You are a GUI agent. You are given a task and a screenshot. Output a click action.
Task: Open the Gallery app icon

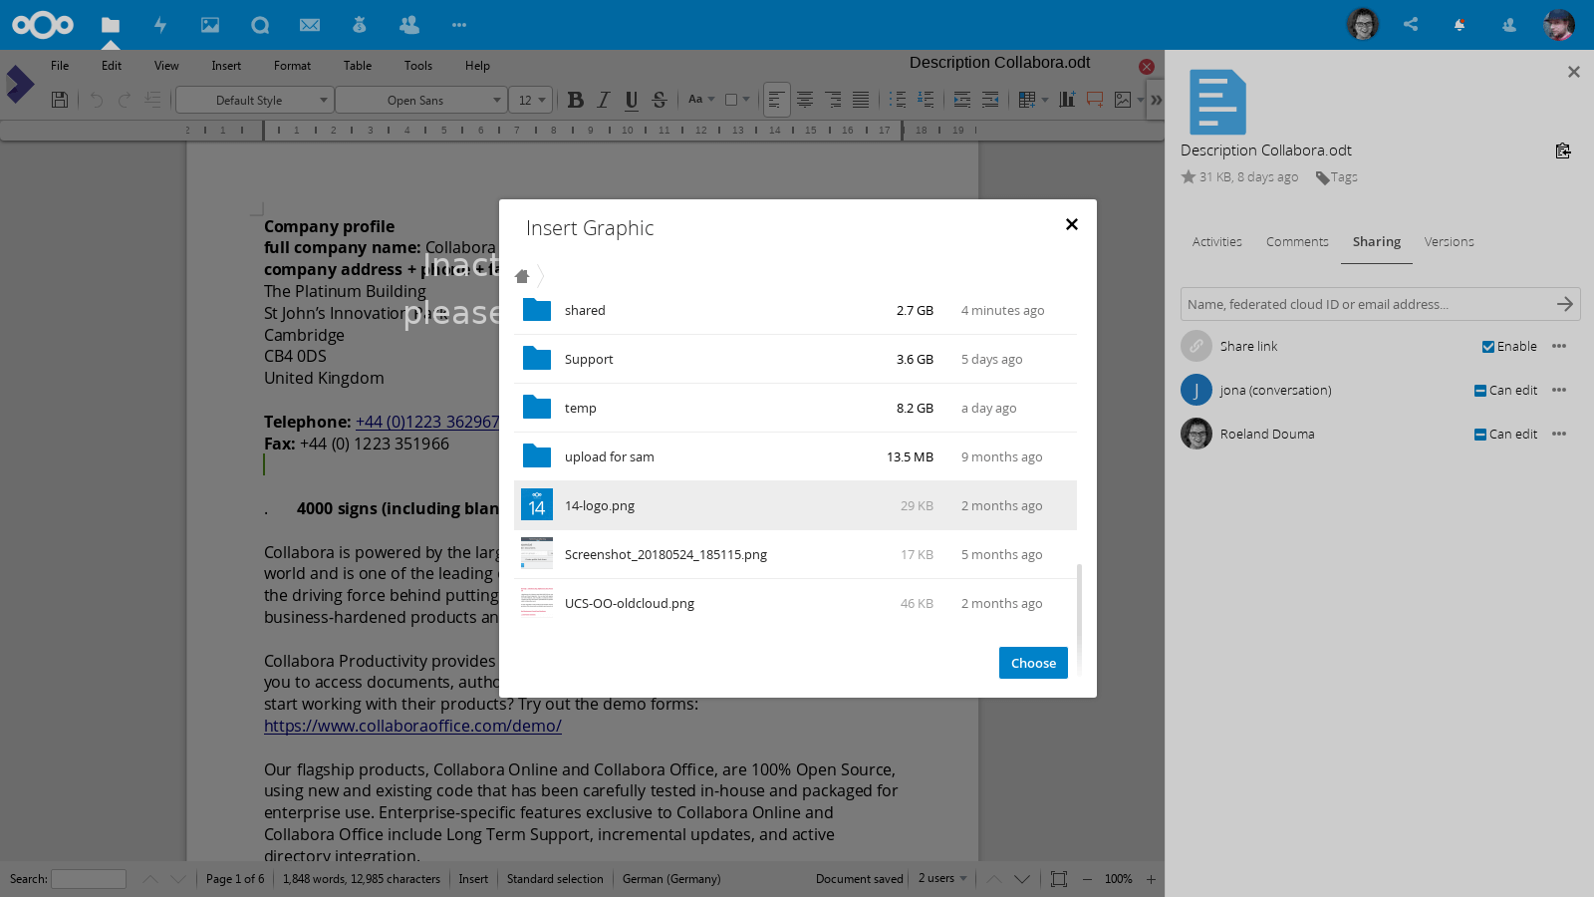(x=210, y=25)
